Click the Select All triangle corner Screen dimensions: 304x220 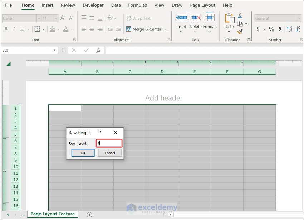pos(8,64)
